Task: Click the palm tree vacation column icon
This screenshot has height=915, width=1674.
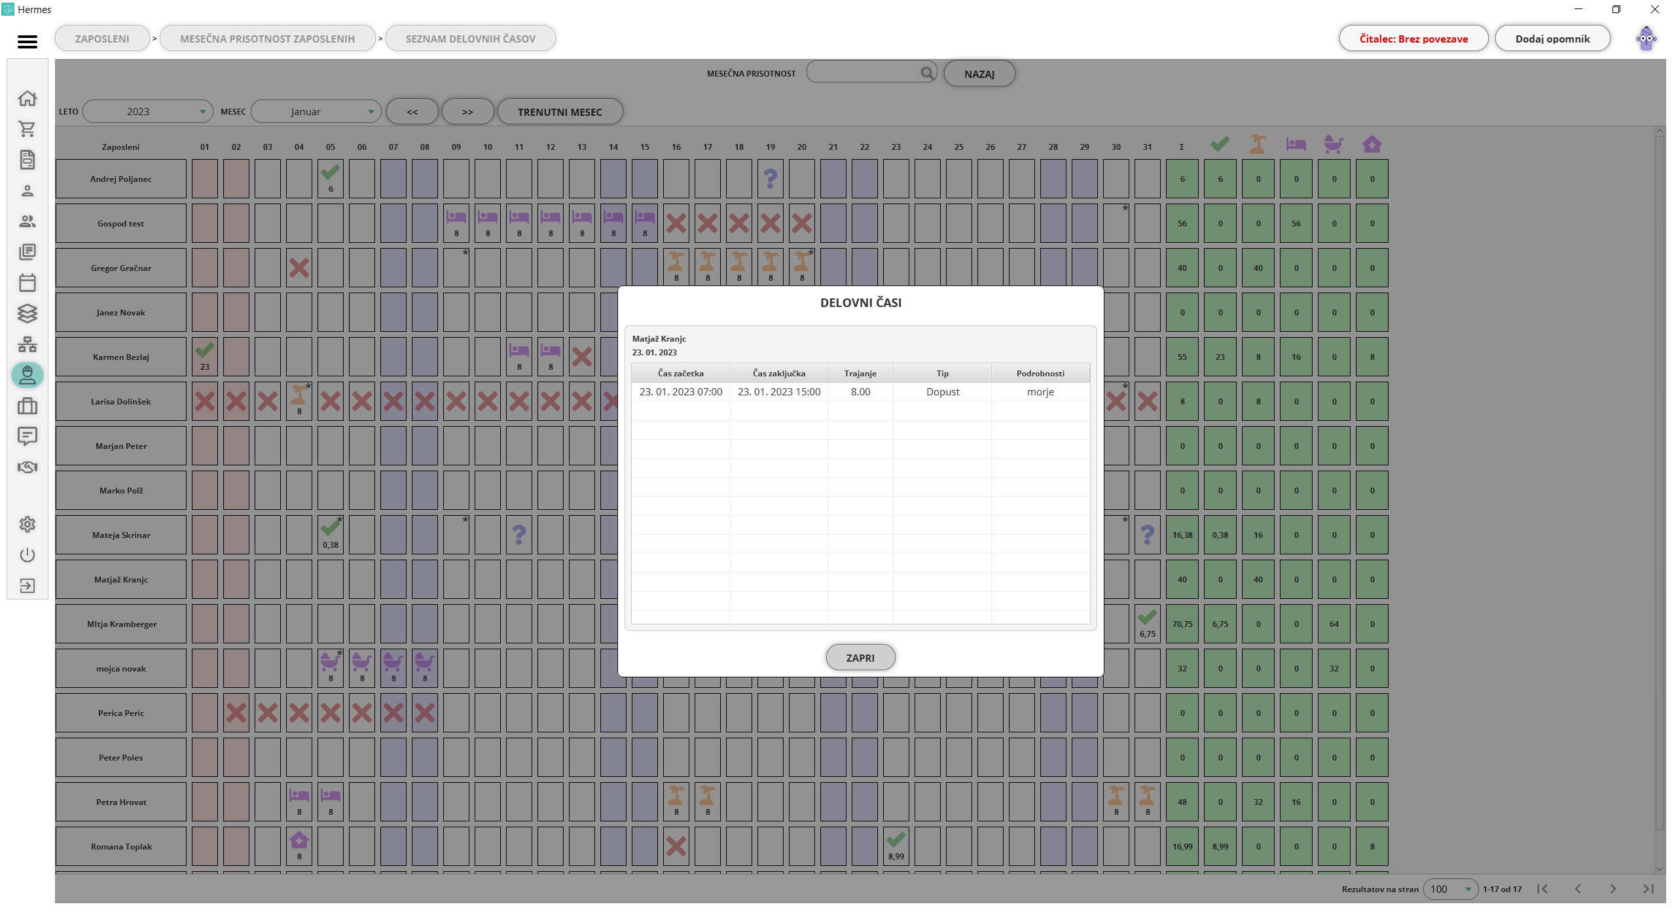Action: click(1258, 144)
